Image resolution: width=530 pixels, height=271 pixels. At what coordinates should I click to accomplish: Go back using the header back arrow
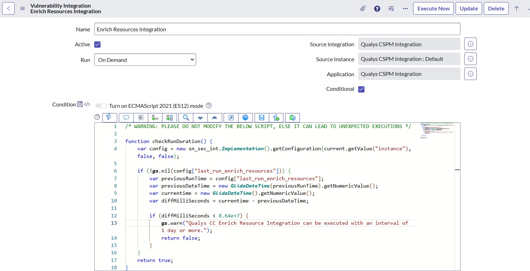coord(8,8)
